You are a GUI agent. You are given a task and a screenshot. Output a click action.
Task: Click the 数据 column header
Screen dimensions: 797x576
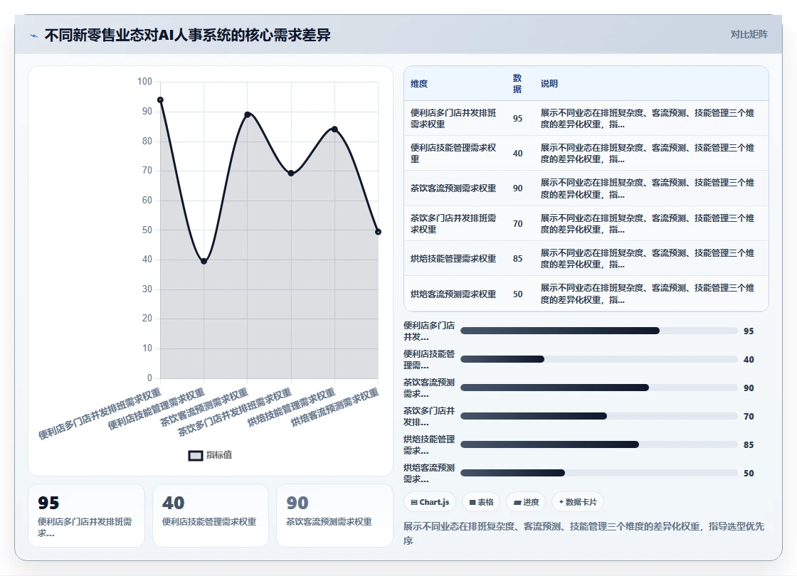[x=517, y=84]
